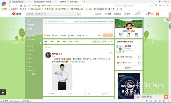Screen dimensions: 171x103
Task: Open the browser hamburger menu
Action: (x=168, y=6)
